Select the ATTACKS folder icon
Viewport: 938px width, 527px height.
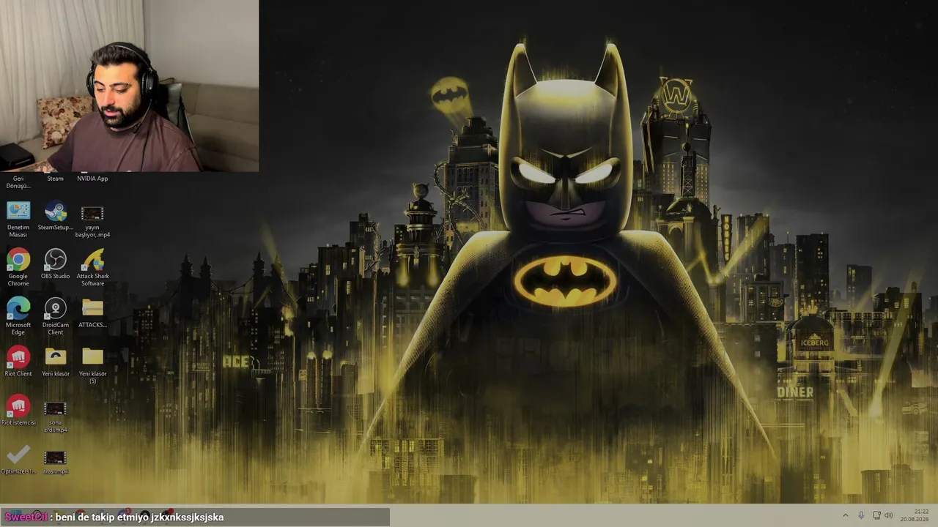(x=92, y=313)
